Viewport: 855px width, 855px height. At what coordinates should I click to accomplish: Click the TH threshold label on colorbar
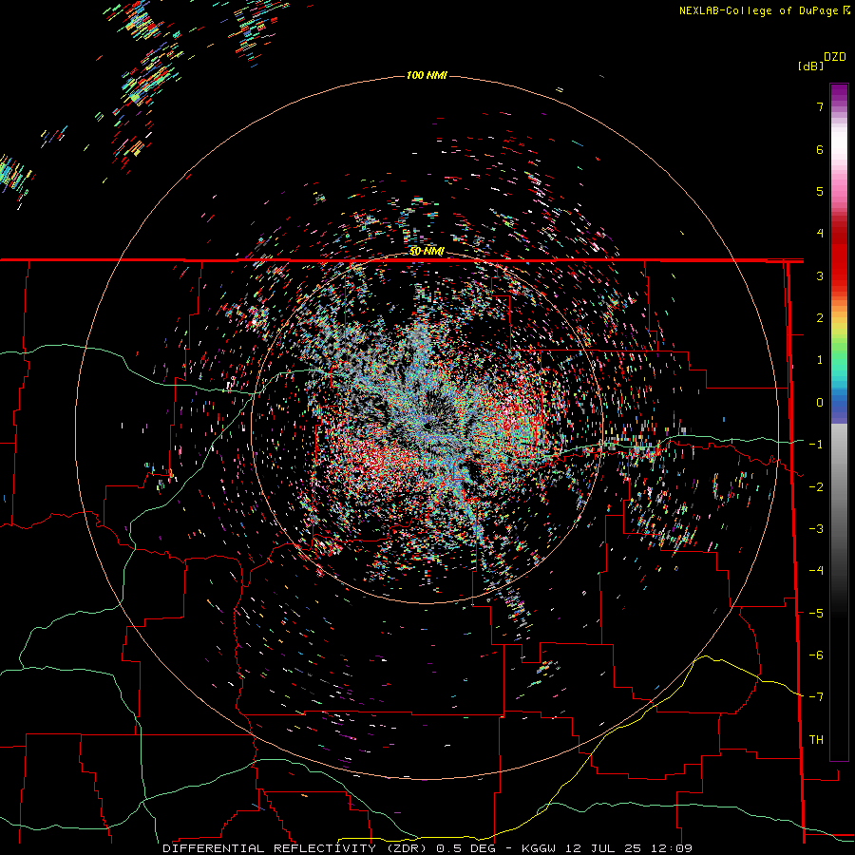point(816,740)
